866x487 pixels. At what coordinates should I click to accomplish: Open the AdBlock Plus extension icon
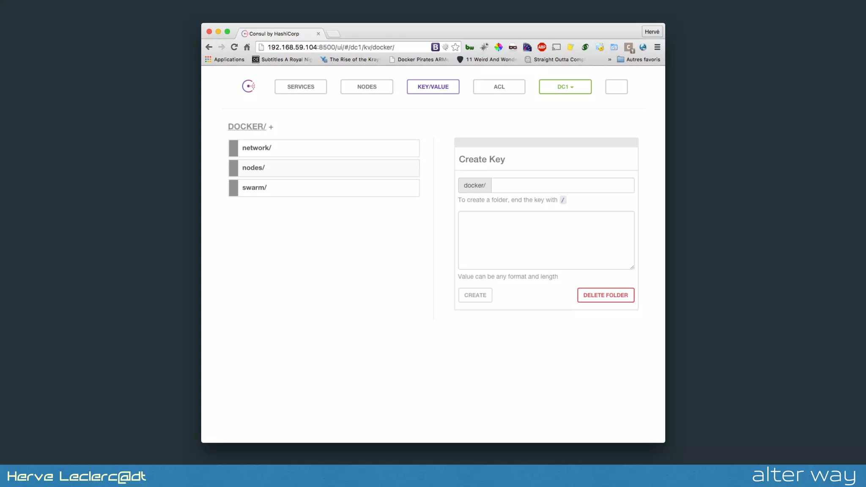tap(542, 47)
